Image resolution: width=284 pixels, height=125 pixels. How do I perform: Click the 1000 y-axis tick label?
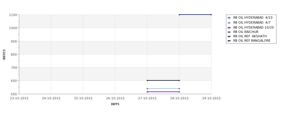(x=13, y=28)
